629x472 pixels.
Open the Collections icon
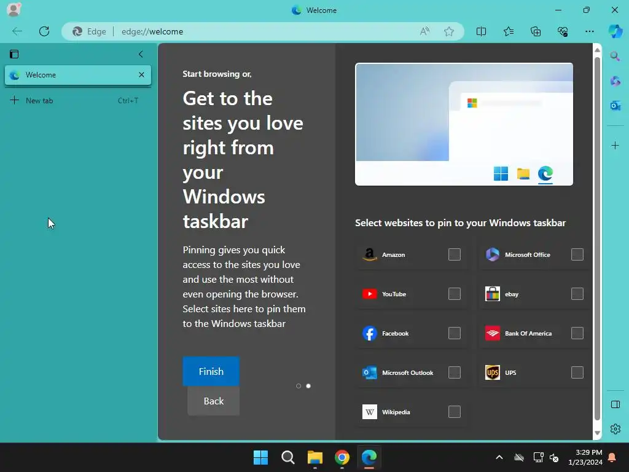[x=536, y=31]
